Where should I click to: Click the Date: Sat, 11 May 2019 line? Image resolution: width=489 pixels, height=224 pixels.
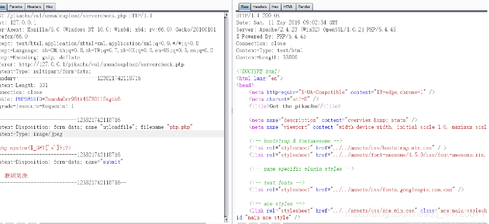(287, 22)
